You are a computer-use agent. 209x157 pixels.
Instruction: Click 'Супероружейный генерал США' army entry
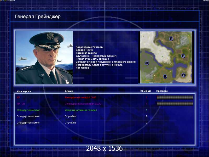(x=83, y=104)
